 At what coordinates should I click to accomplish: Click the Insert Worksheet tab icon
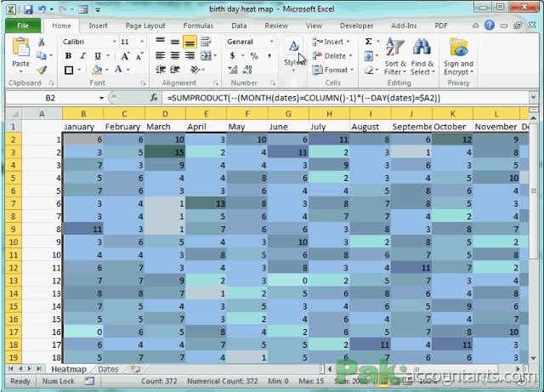(136, 369)
